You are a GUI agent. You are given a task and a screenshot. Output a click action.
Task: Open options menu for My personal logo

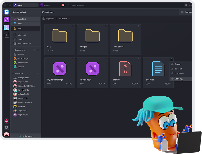point(73,59)
